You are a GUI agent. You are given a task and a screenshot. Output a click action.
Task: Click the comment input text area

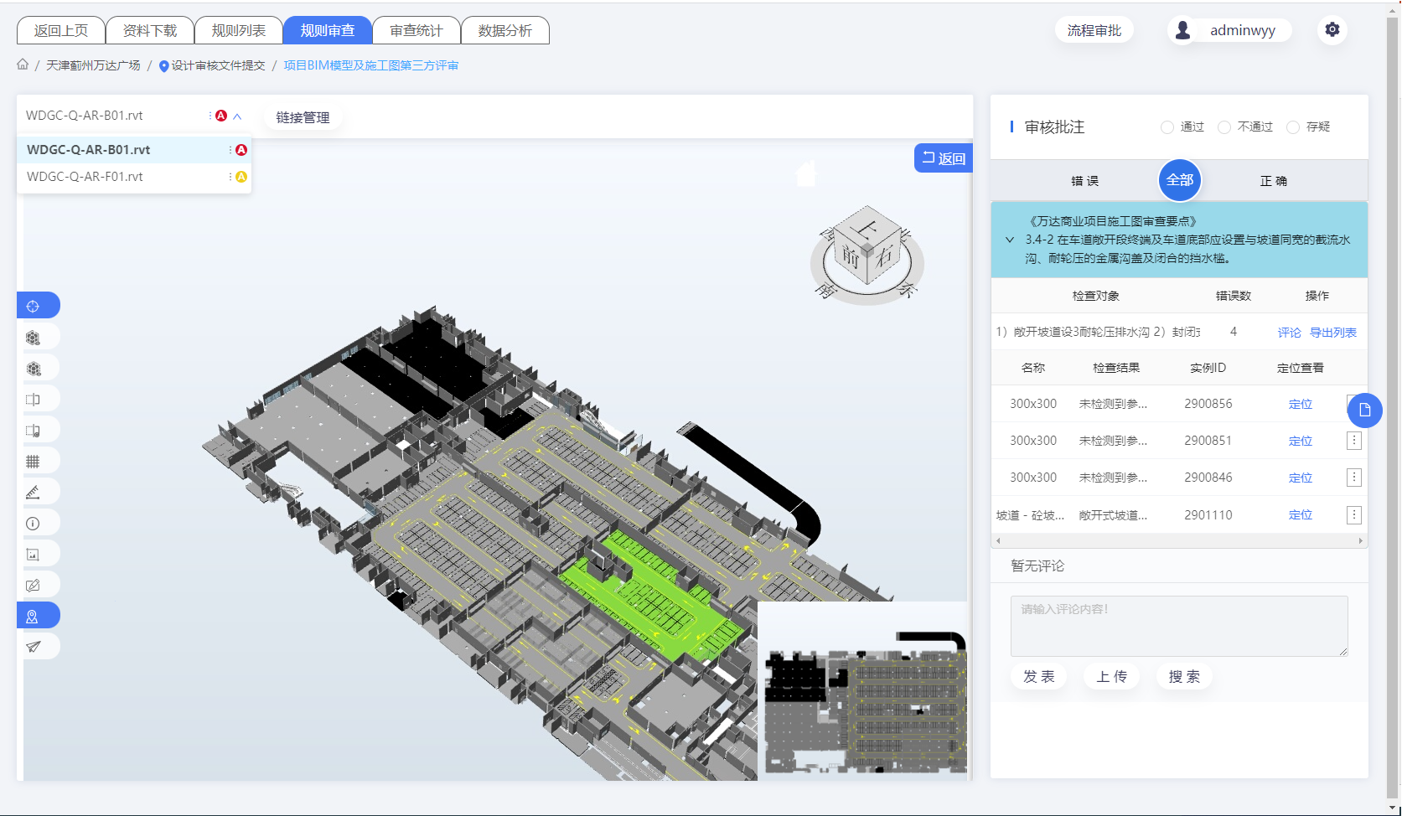click(x=1178, y=626)
